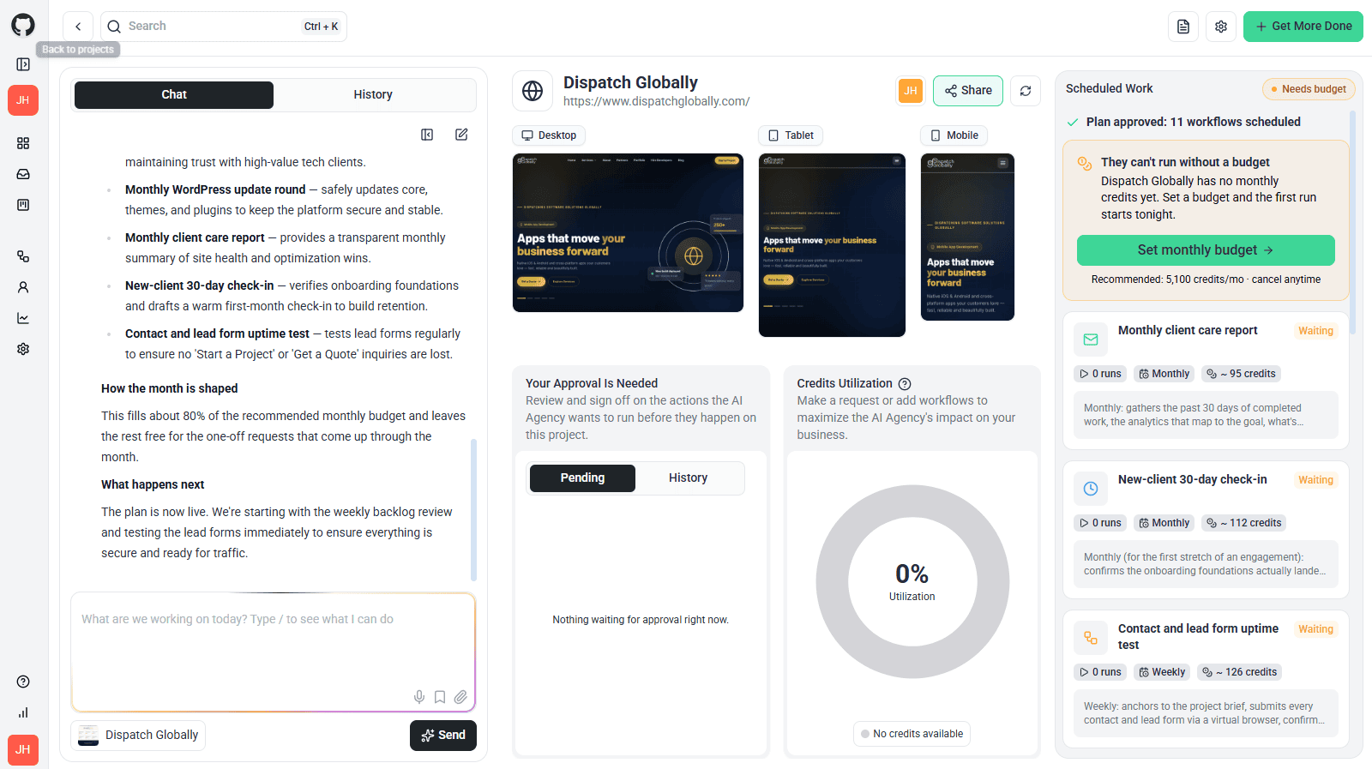This screenshot has height=769, width=1372.
Task: Click the paperclip attach icon
Action: pyautogui.click(x=460, y=697)
